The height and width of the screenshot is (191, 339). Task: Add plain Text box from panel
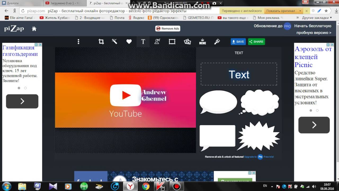tap(239, 74)
